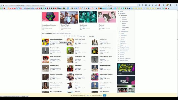Click the Gargoyle PBR icon
This screenshot has height=100, width=178.
click(70, 77)
